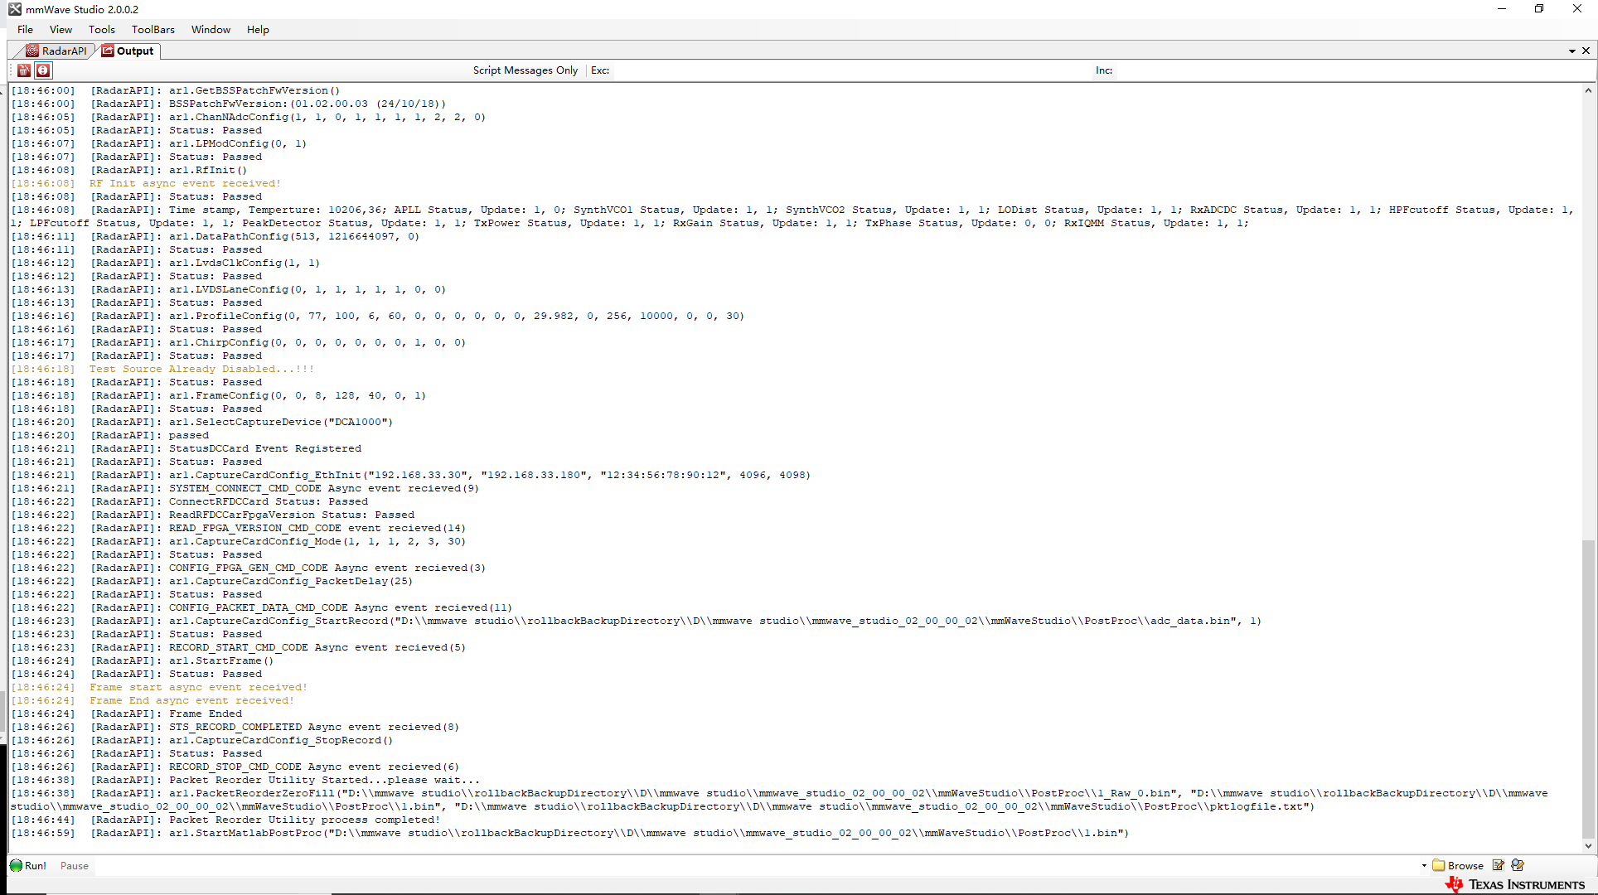Viewport: 1598px width, 895px height.
Task: Click the Texas Instruments logo
Action: pyautogui.click(x=1515, y=884)
